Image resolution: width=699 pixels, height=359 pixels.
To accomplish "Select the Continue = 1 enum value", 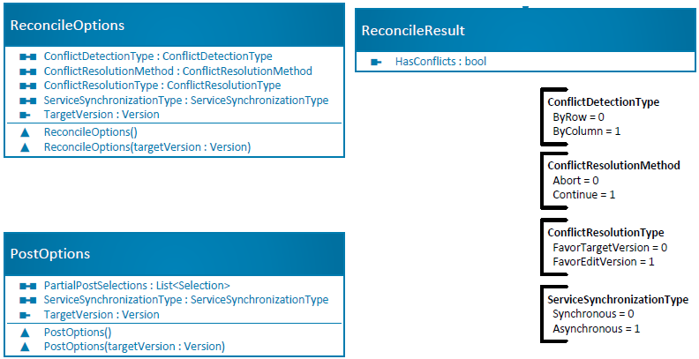I will (584, 195).
